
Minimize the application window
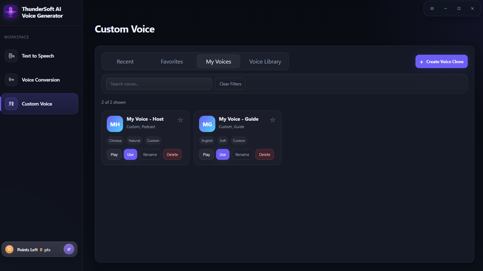point(446,8)
